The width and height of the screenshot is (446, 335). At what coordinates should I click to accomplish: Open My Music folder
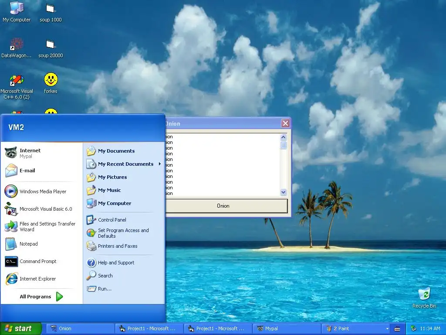pyautogui.click(x=124, y=190)
